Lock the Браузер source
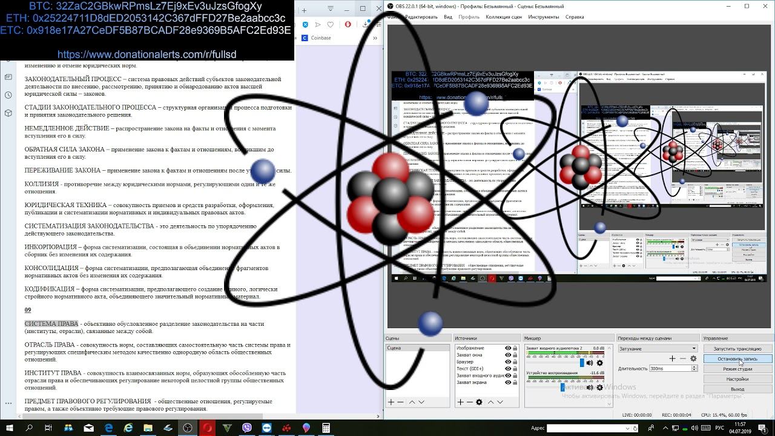 [515, 362]
